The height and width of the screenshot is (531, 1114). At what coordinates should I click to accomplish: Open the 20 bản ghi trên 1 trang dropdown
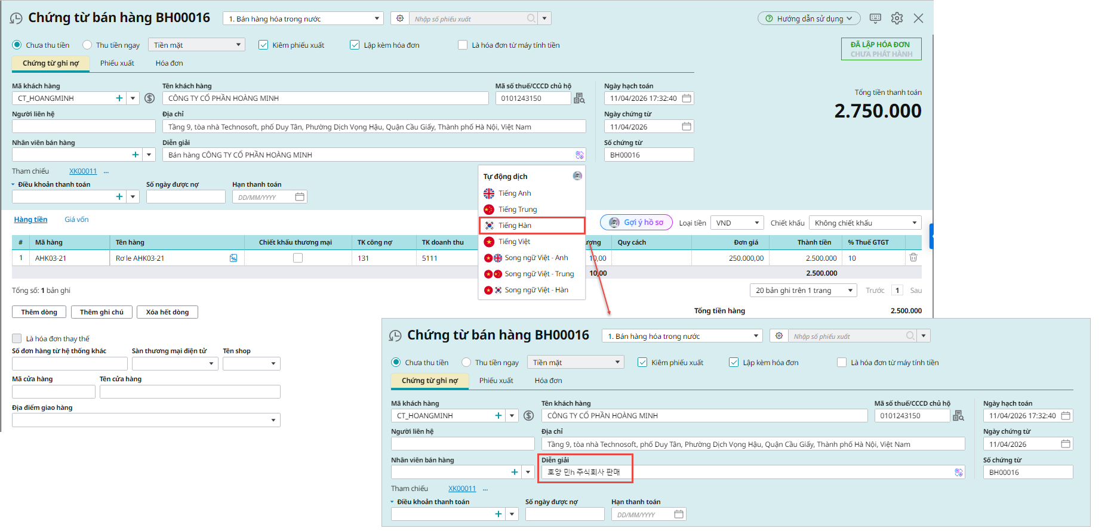coord(804,290)
